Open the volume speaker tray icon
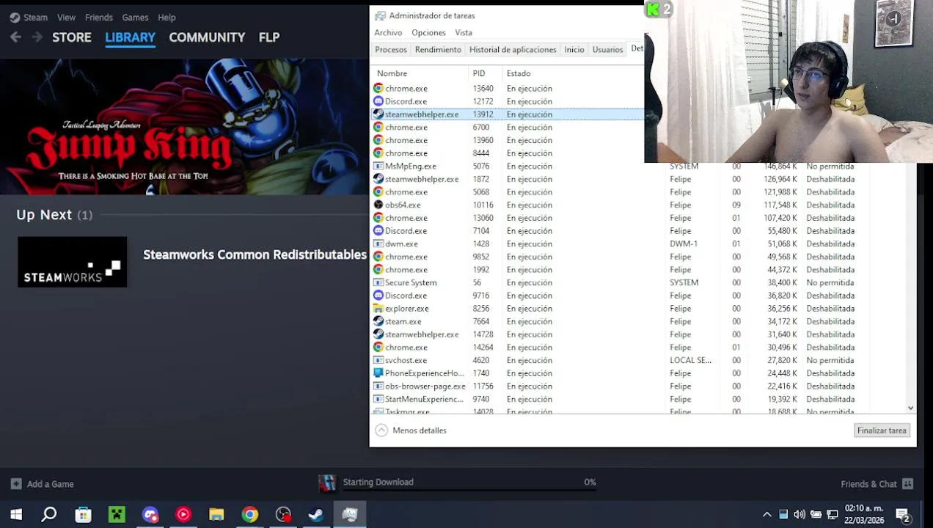This screenshot has width=933, height=528. pos(800,515)
